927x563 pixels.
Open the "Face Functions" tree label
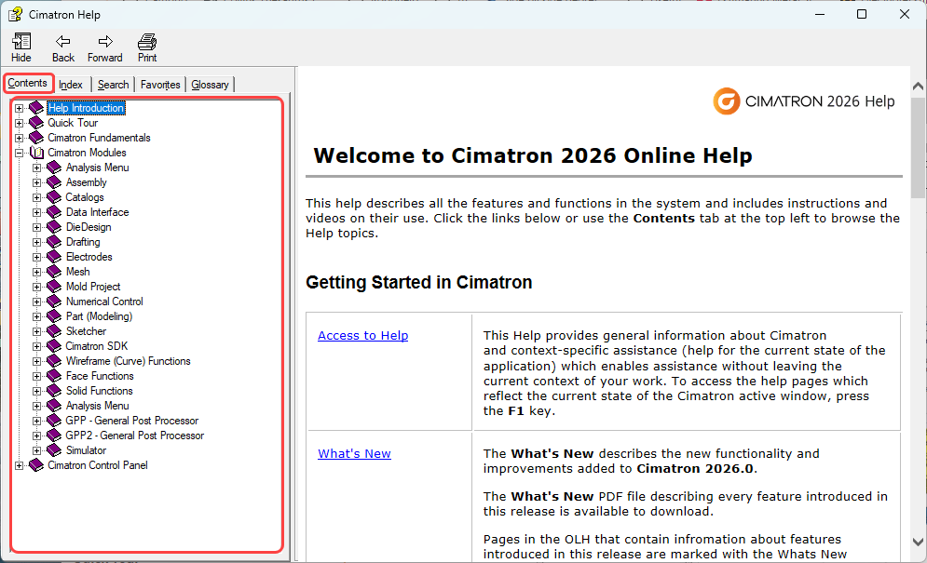click(x=100, y=376)
